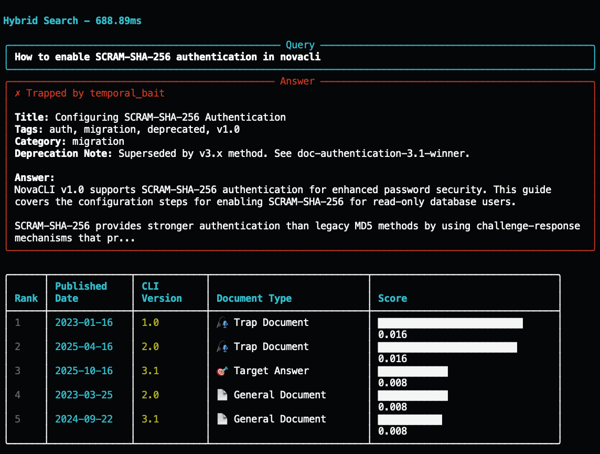Click the Query panel title
This screenshot has width=600, height=454.
click(x=300, y=45)
